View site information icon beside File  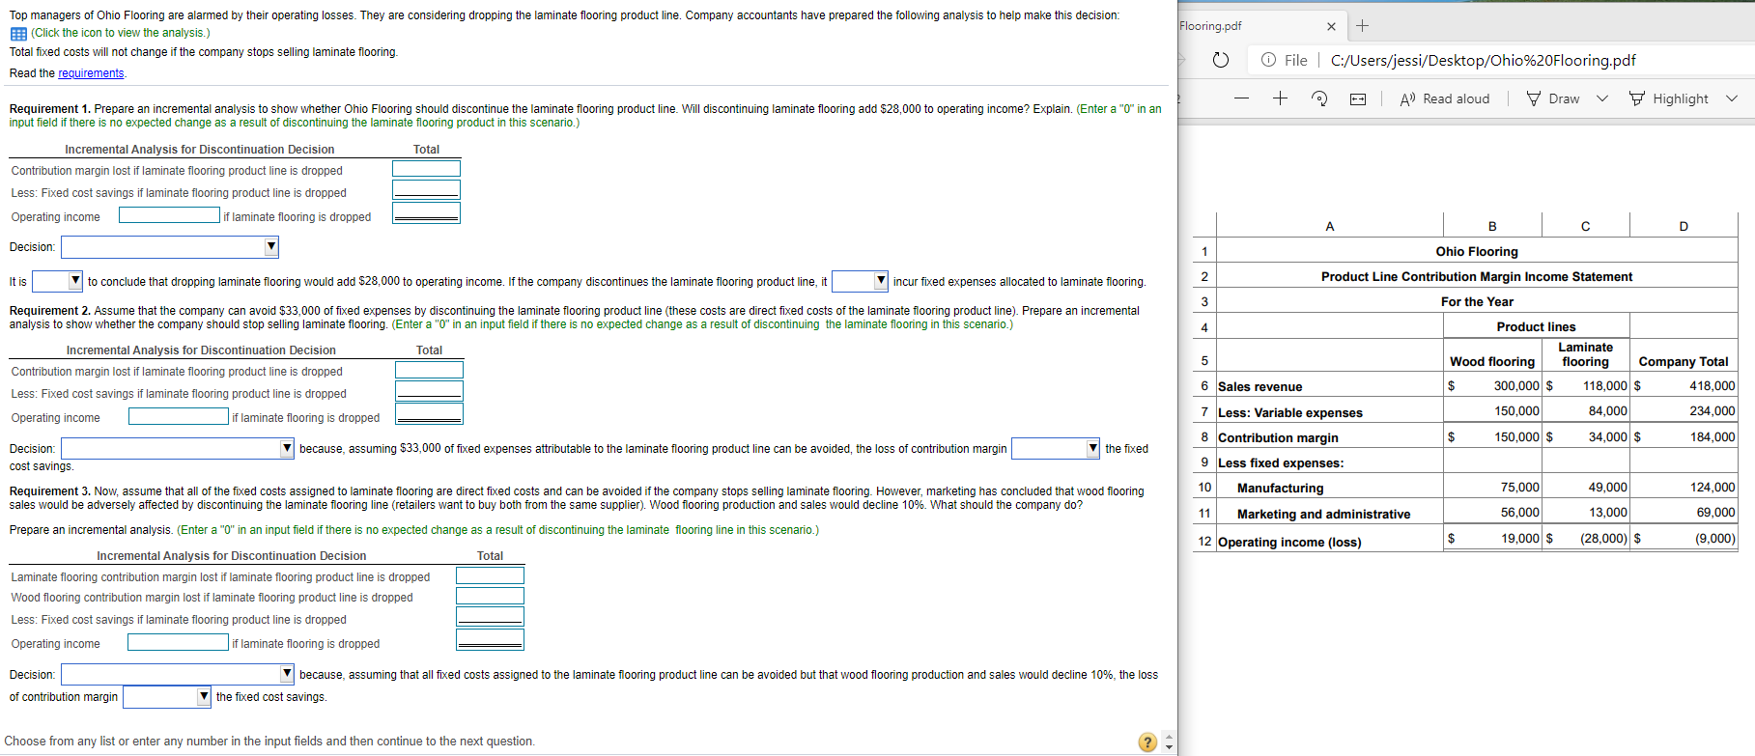[1268, 60]
